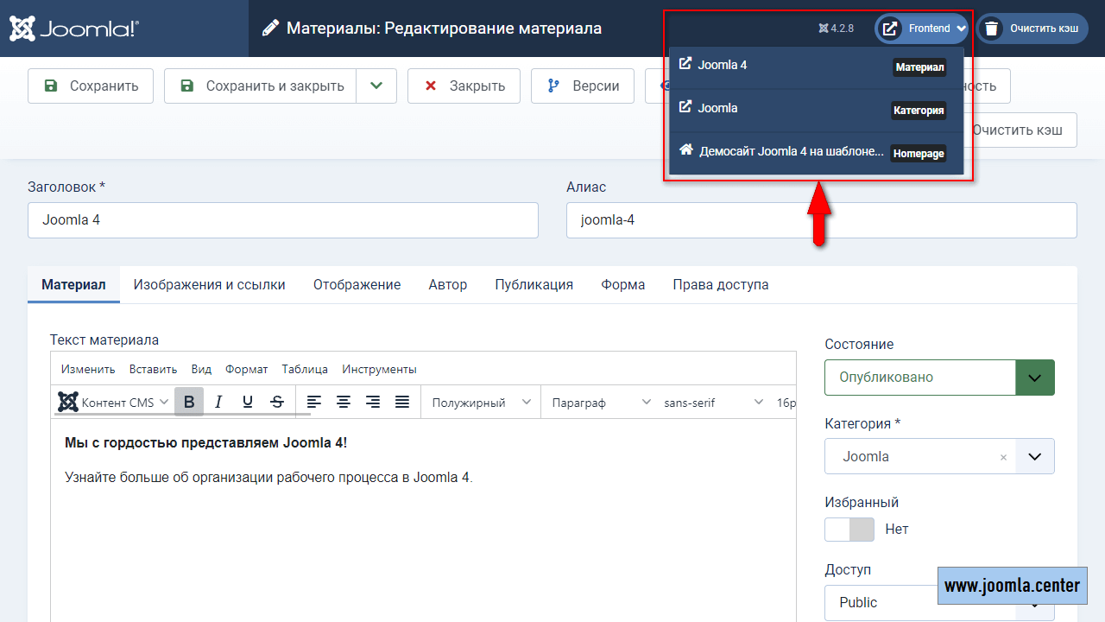Apply strikethrough formatting to text
The height and width of the screenshot is (622, 1105).
point(277,402)
